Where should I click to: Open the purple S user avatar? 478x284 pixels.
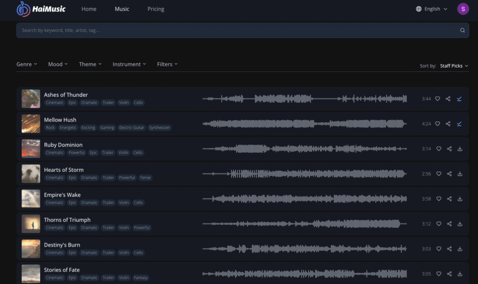click(463, 9)
